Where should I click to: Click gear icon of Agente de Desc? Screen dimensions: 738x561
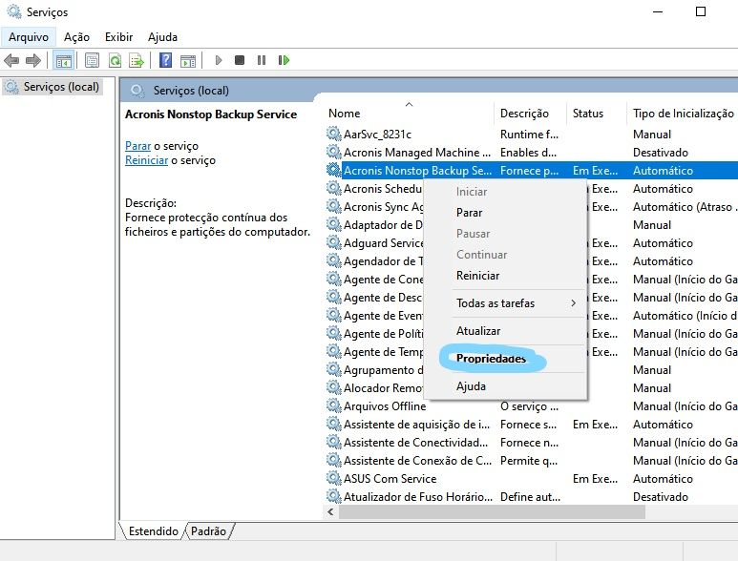[334, 297]
